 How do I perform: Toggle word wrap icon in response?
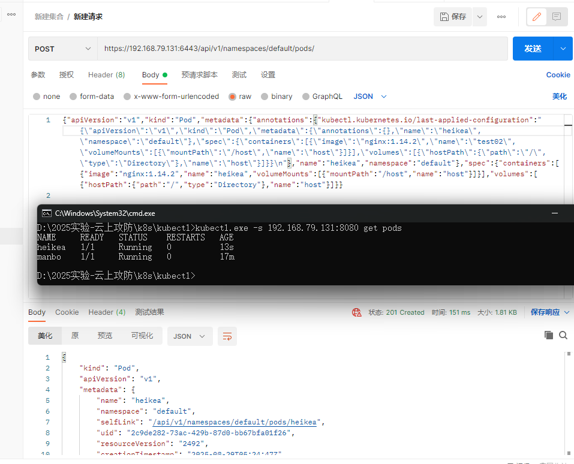227,336
